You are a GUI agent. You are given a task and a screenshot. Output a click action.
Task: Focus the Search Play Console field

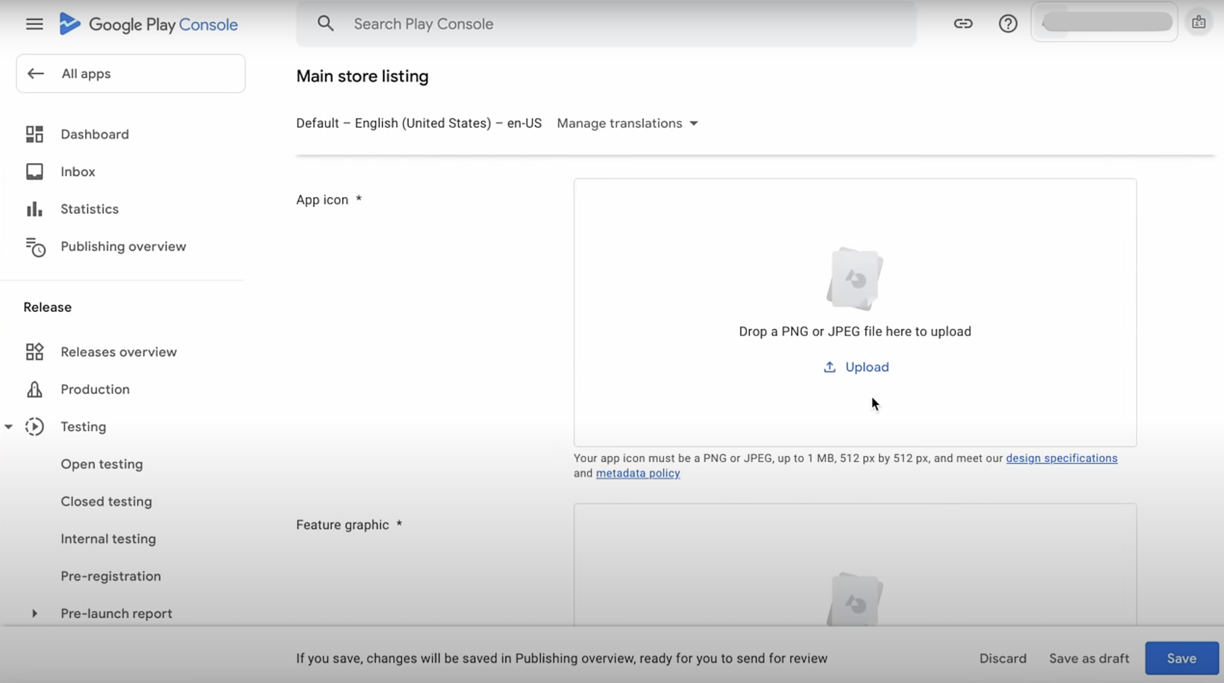pyautogui.click(x=606, y=24)
